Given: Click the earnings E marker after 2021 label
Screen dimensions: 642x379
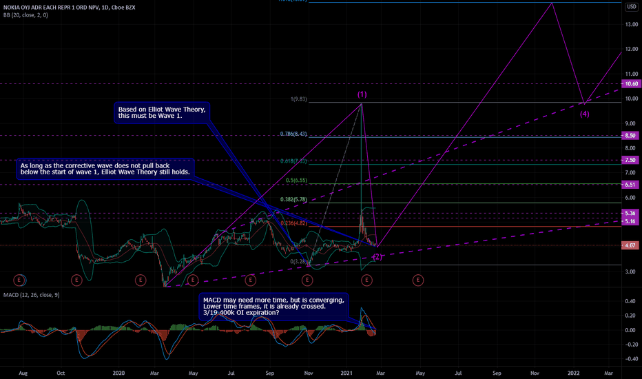Looking at the screenshot, I should [x=366, y=280].
